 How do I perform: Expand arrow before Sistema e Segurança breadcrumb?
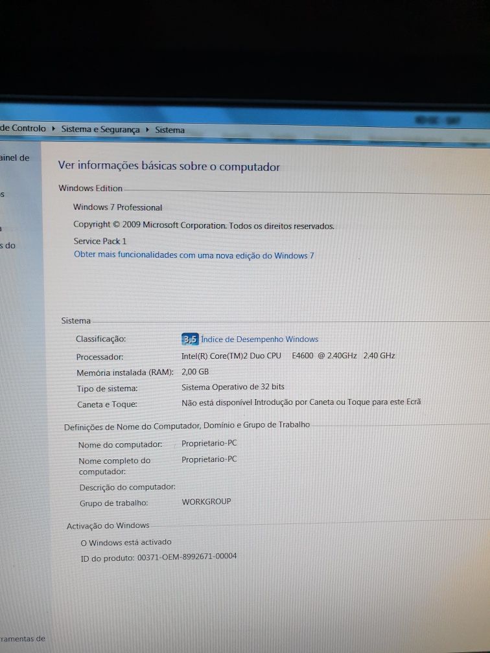click(x=53, y=129)
